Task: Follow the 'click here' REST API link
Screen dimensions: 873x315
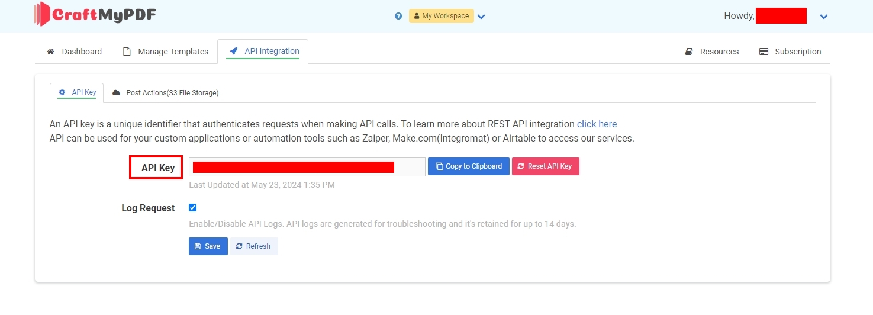Action: tap(597, 124)
